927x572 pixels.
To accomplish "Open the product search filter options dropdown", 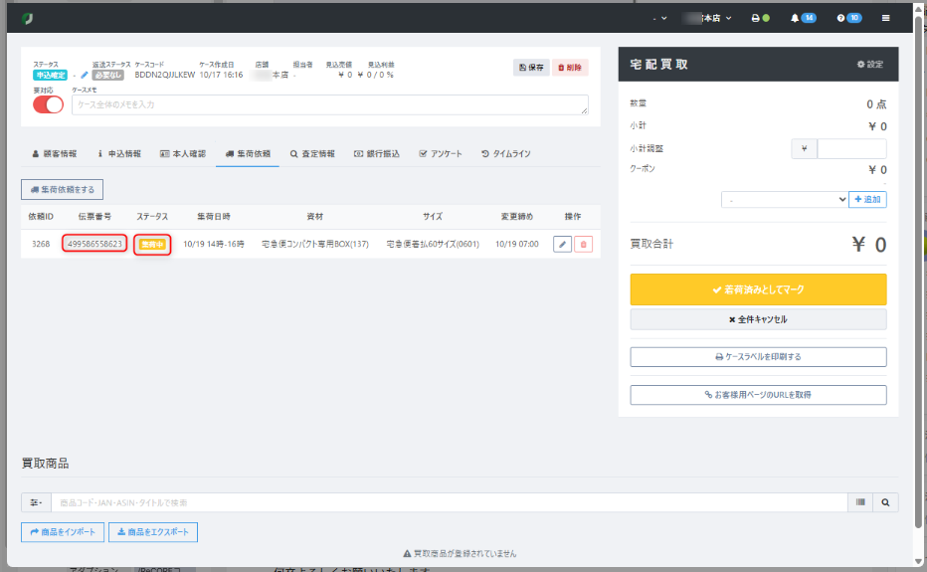I will (36, 502).
